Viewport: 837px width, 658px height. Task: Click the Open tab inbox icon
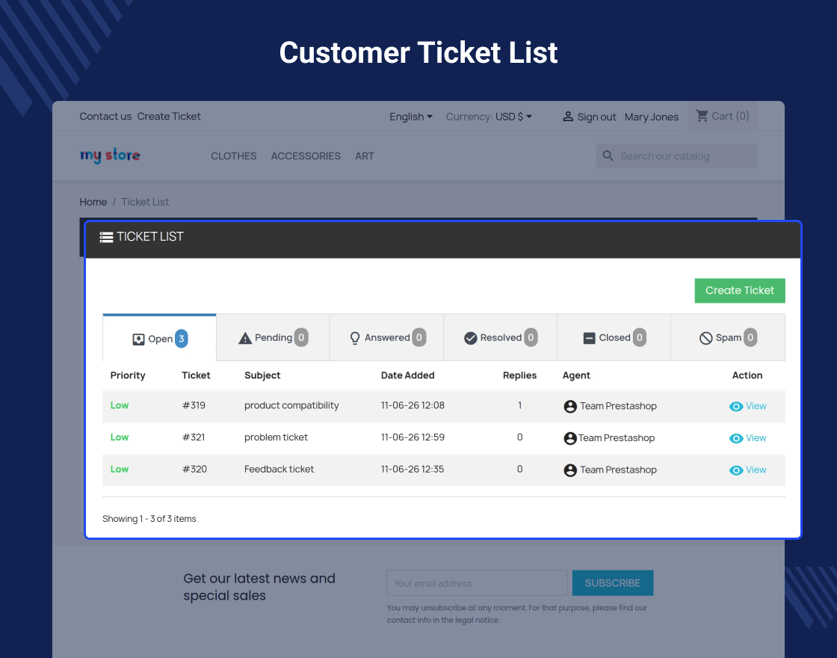[x=138, y=339]
